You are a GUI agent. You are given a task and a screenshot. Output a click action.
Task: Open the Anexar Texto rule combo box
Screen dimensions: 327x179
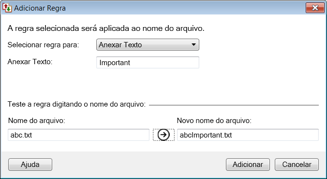(x=148, y=45)
